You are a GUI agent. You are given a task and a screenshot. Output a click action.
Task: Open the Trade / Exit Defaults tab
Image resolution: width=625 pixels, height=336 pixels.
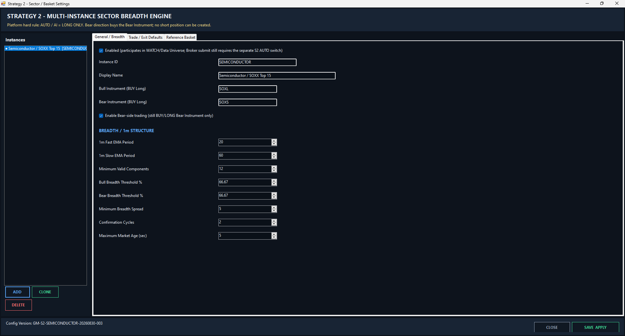(x=146, y=37)
